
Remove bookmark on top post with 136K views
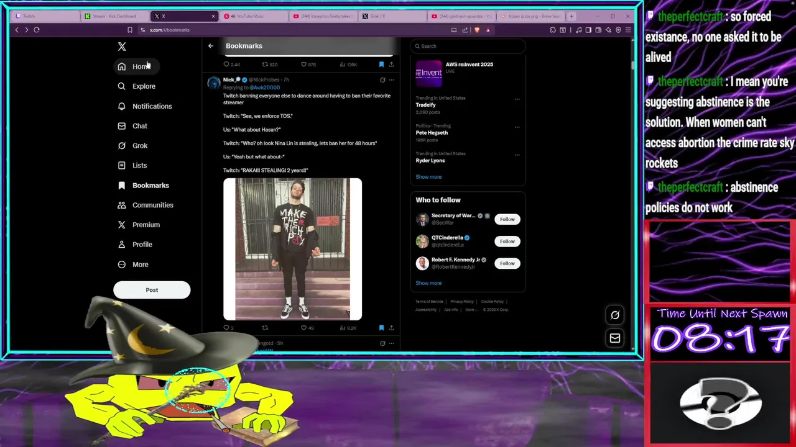[x=381, y=65]
